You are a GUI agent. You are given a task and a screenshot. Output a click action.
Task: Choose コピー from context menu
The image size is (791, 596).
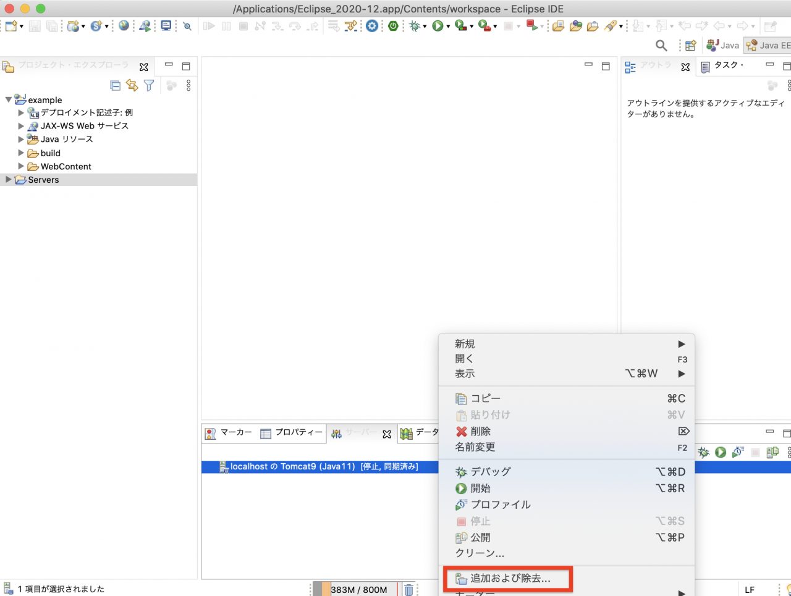click(567, 398)
